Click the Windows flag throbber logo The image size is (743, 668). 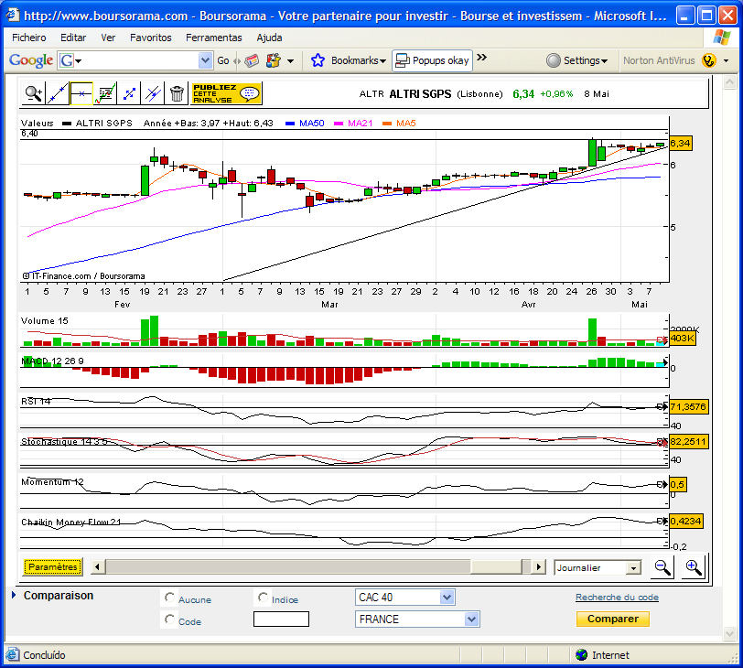pos(722,37)
